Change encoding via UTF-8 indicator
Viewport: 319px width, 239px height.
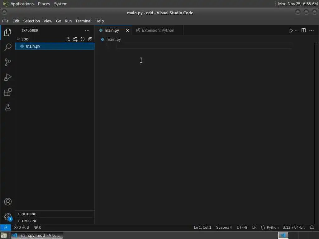pos(242,227)
